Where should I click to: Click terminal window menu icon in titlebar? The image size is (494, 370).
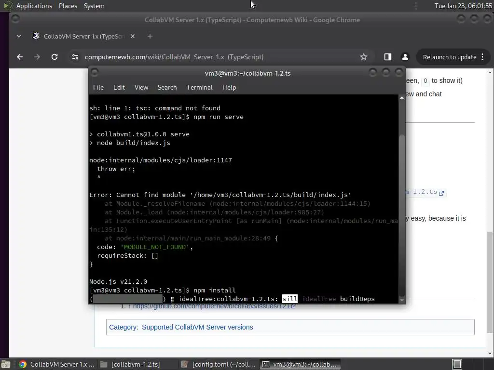tap(94, 73)
